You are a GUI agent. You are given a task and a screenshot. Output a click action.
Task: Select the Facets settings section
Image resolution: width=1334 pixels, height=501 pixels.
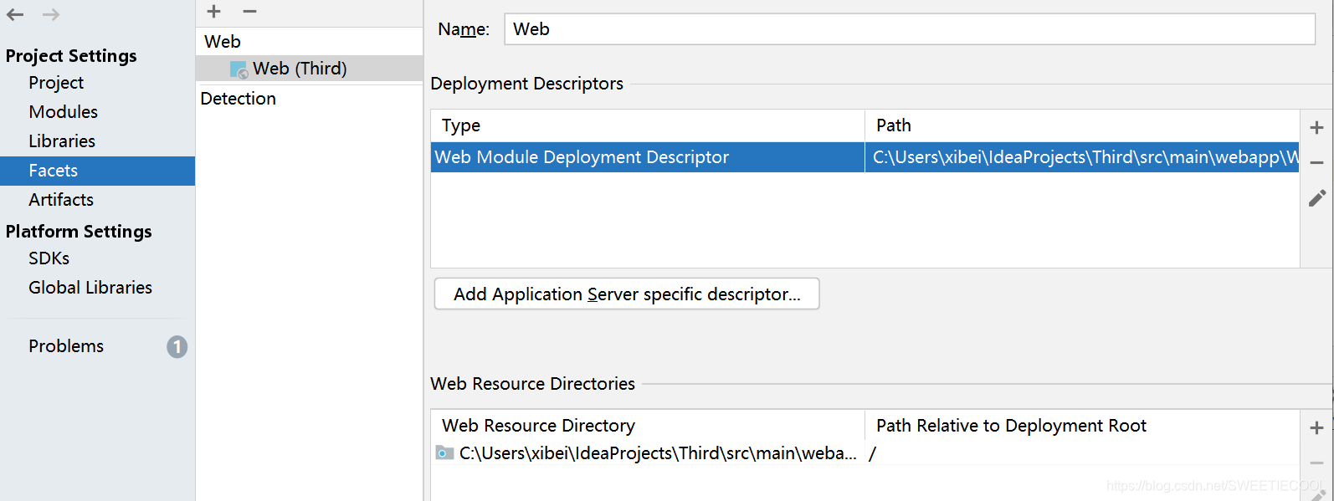97,171
